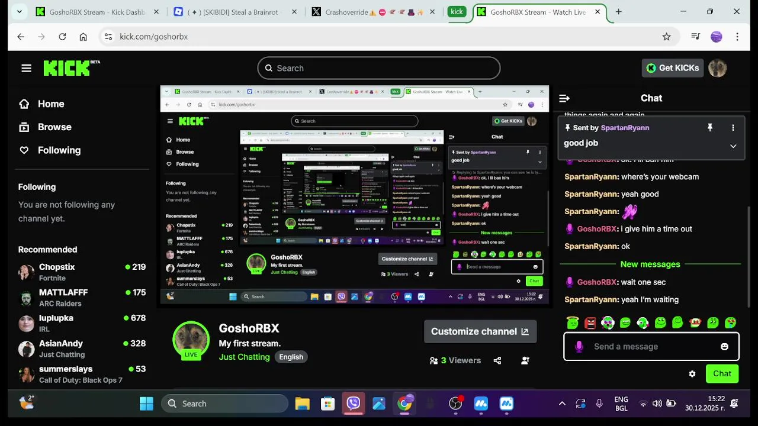Send message with Chat button

click(722, 373)
